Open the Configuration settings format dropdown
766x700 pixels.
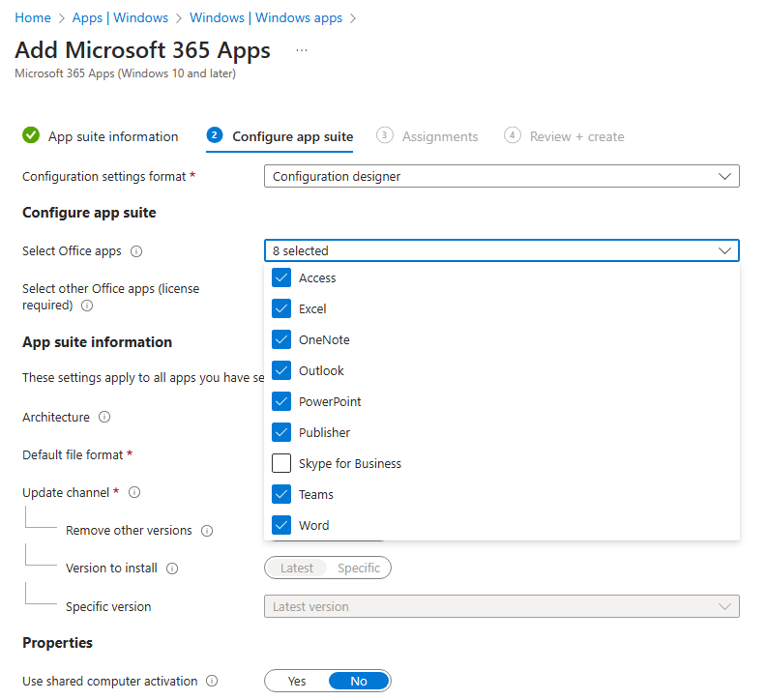[502, 176]
